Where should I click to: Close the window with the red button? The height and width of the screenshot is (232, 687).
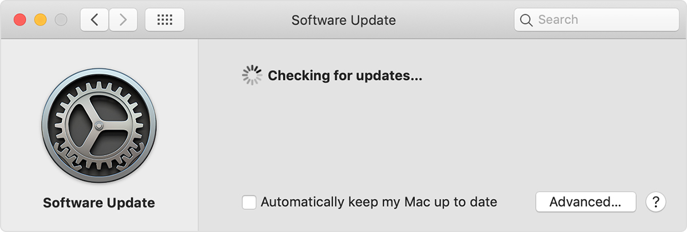tap(21, 20)
